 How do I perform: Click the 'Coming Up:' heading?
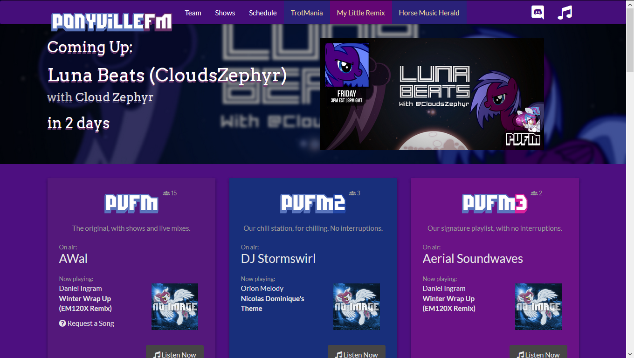tap(90, 47)
